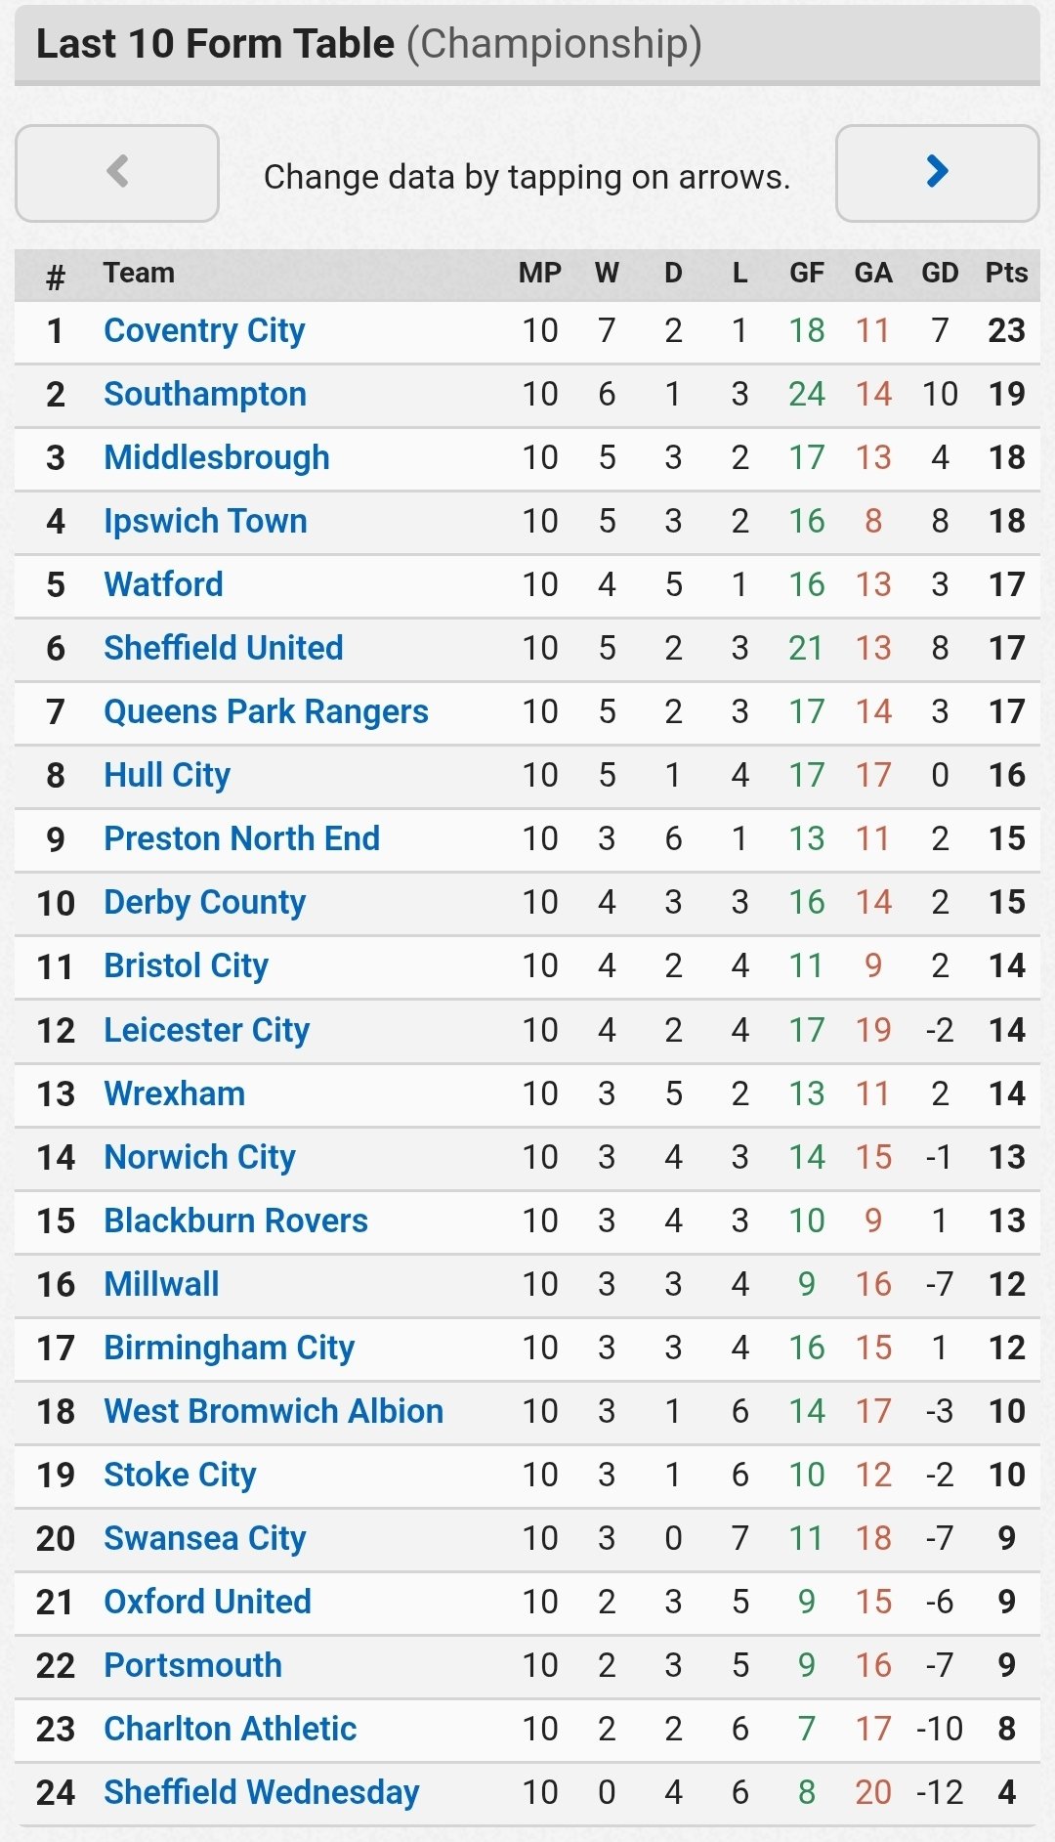Open the Hull City team link
Viewport: 1055px width, 1842px height.
coord(167,775)
